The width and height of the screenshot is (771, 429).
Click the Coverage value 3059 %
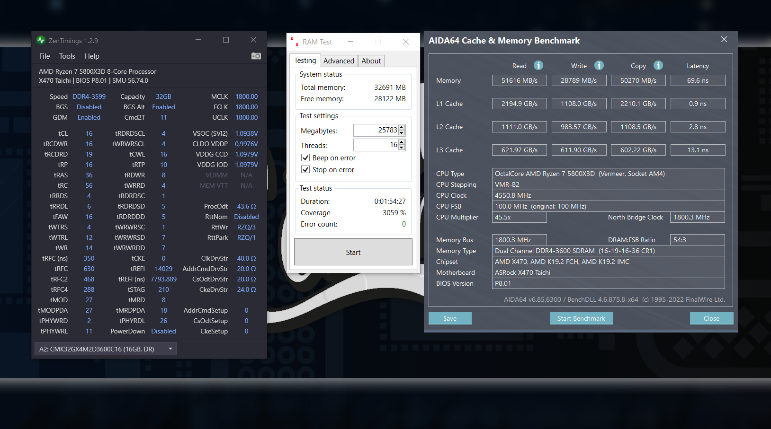394,213
